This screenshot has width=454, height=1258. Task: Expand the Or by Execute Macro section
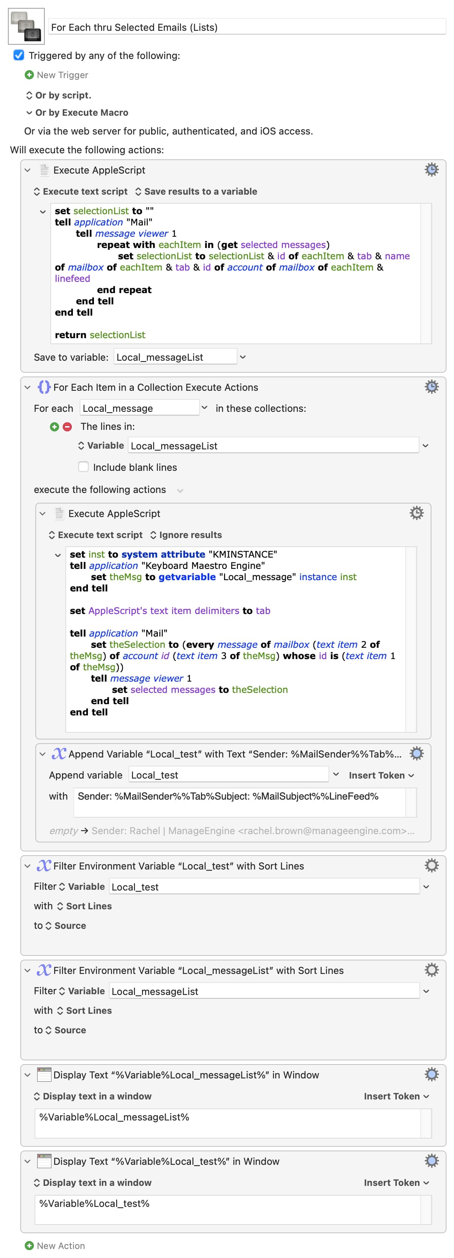[29, 112]
